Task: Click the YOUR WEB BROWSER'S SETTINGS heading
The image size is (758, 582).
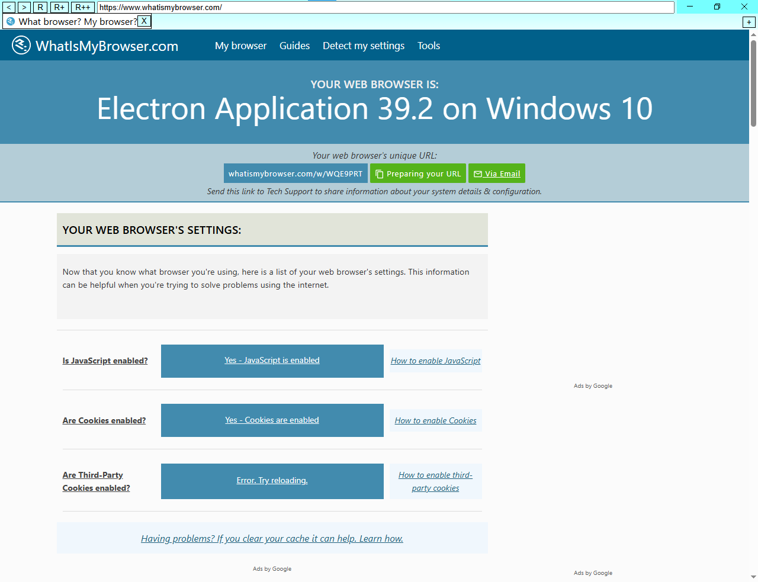Action: click(152, 230)
